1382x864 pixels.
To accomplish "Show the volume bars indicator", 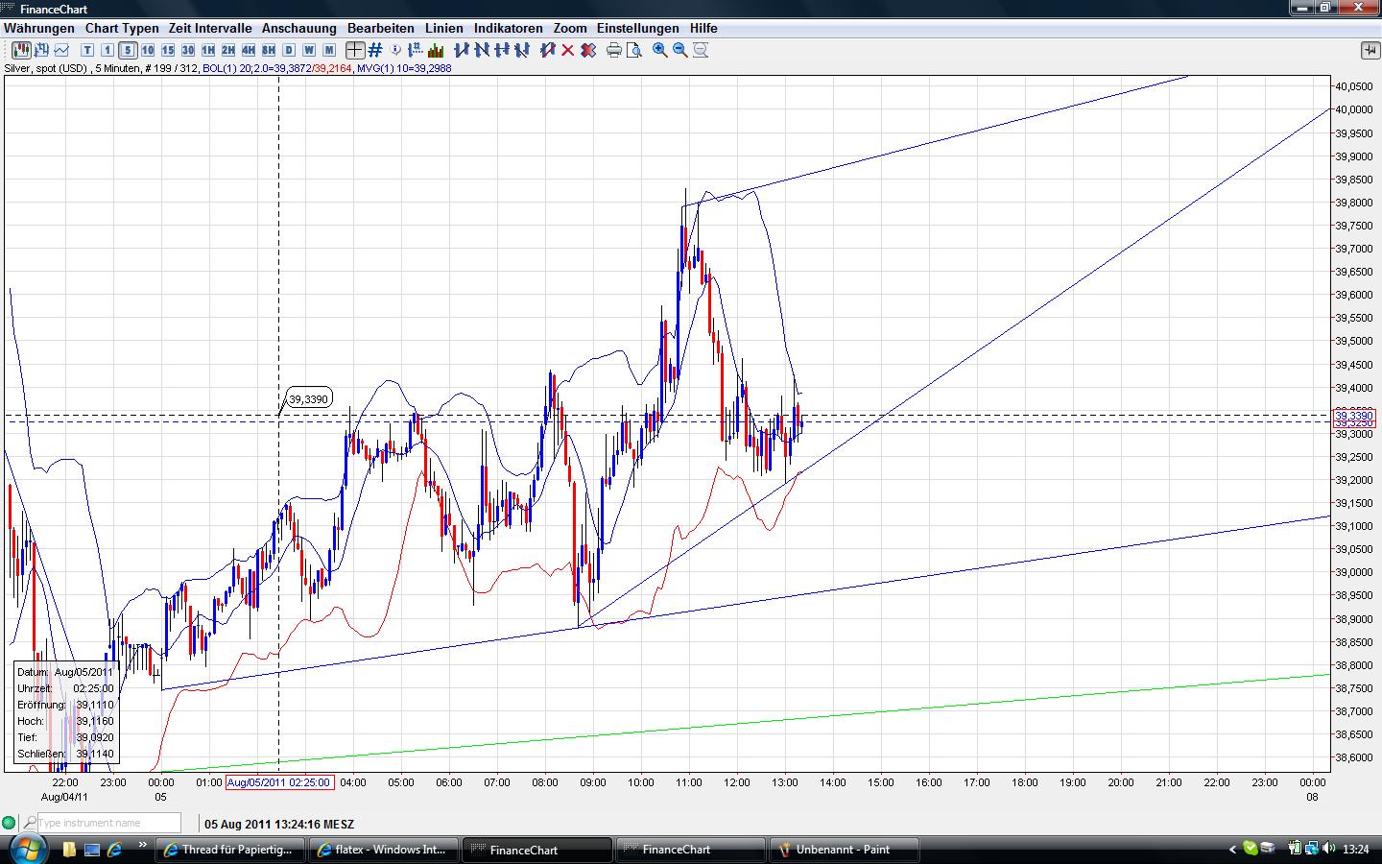I will coord(436,50).
